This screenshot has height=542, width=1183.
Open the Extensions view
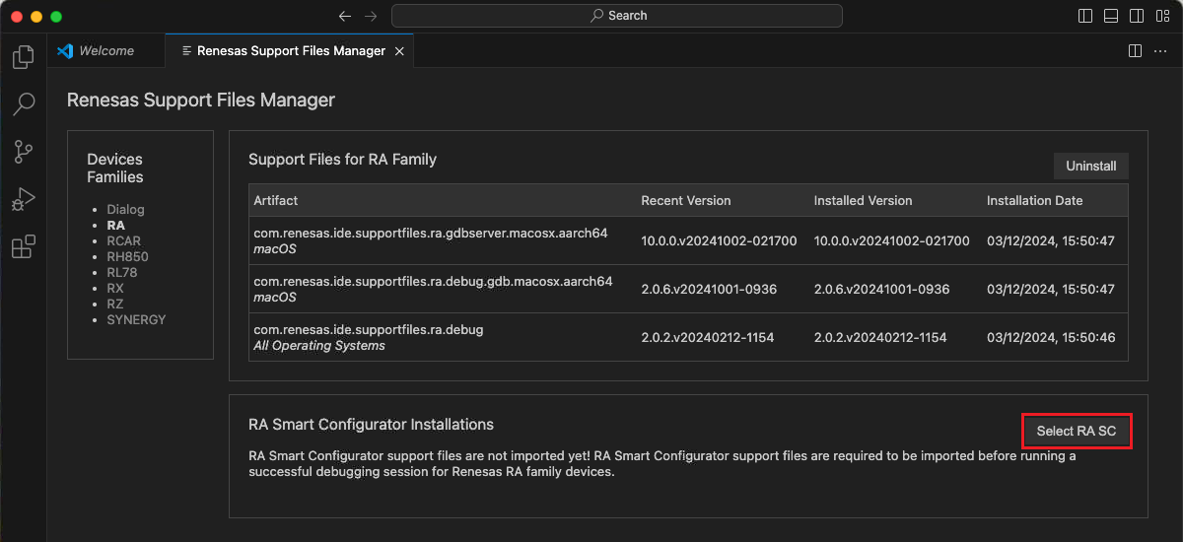[23, 246]
